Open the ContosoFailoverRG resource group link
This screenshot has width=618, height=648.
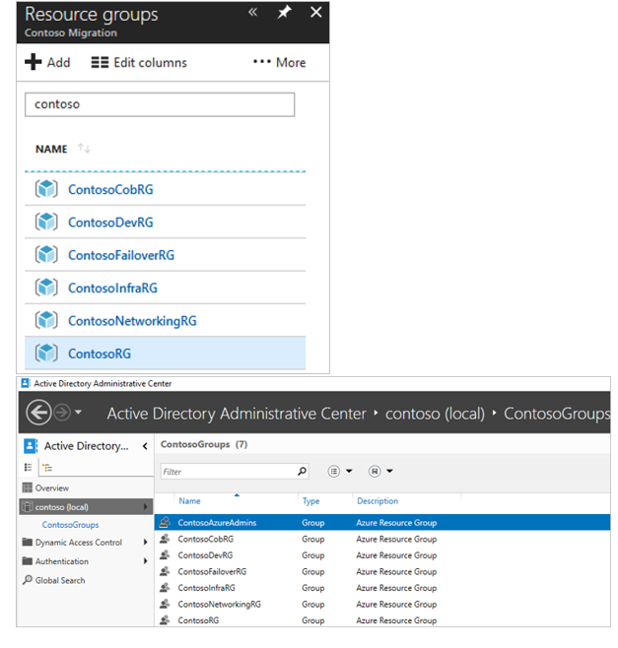tap(121, 255)
